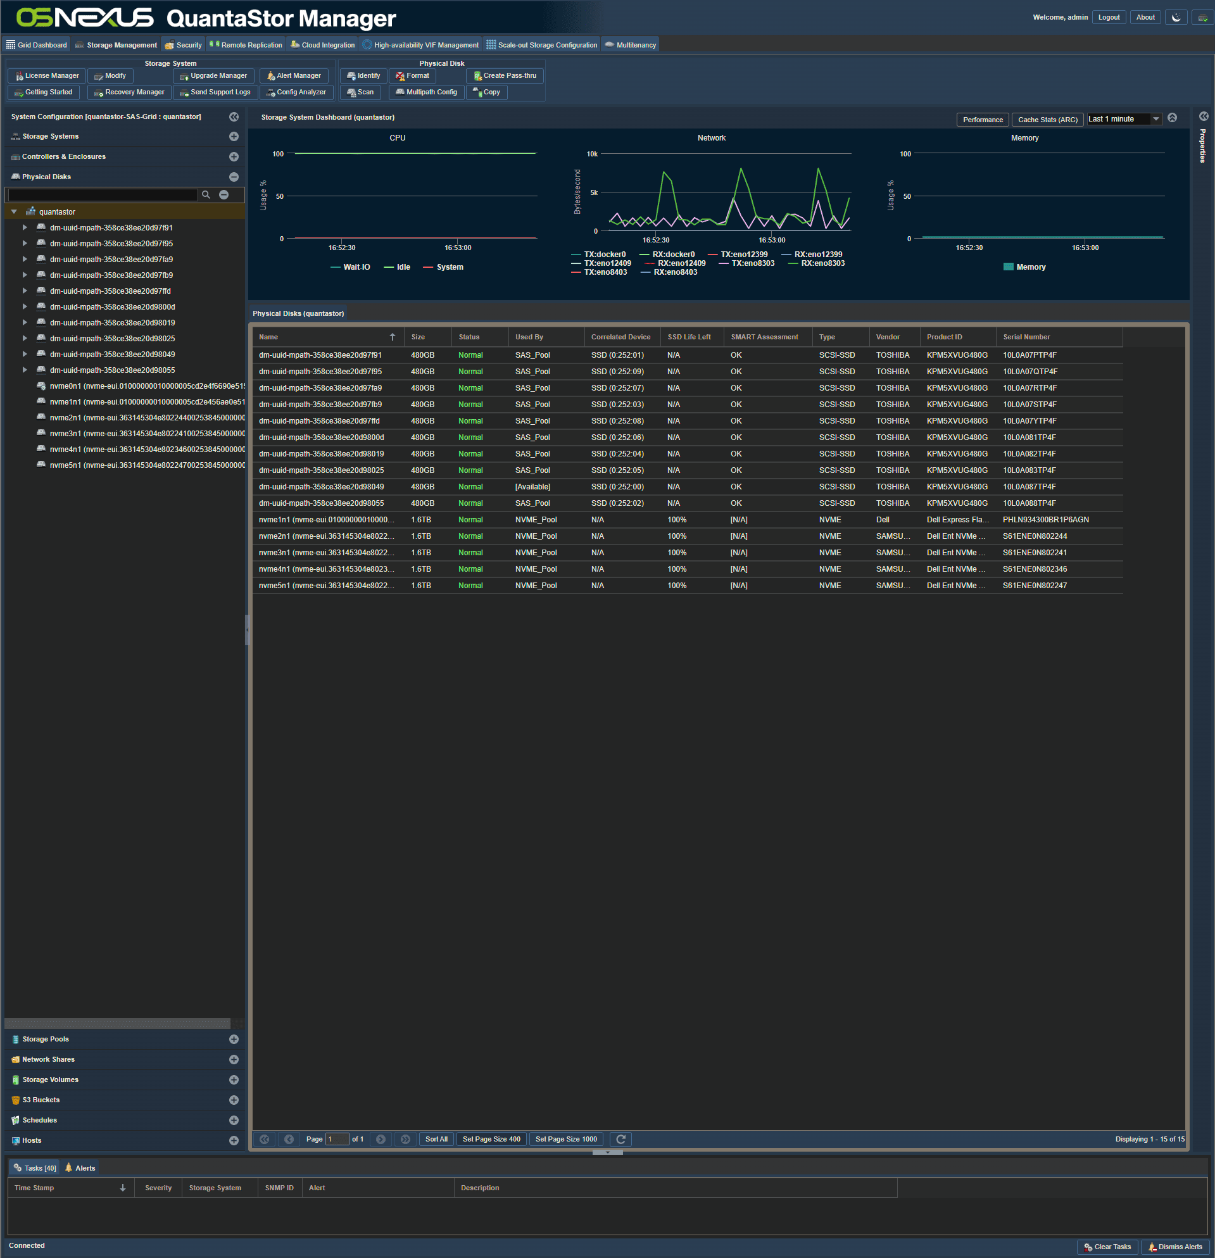Switch to the Multitenancy tab

[630, 45]
